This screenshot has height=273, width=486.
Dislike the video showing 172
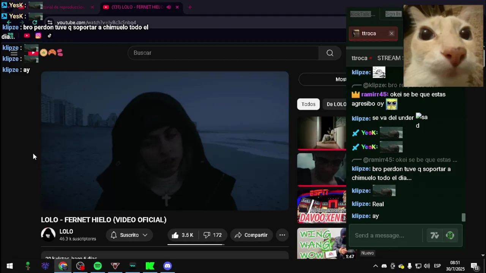213,235
